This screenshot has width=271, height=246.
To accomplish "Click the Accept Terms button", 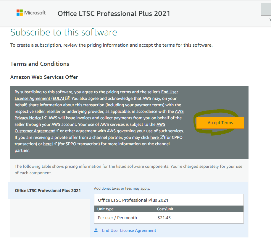I will (220, 123).
